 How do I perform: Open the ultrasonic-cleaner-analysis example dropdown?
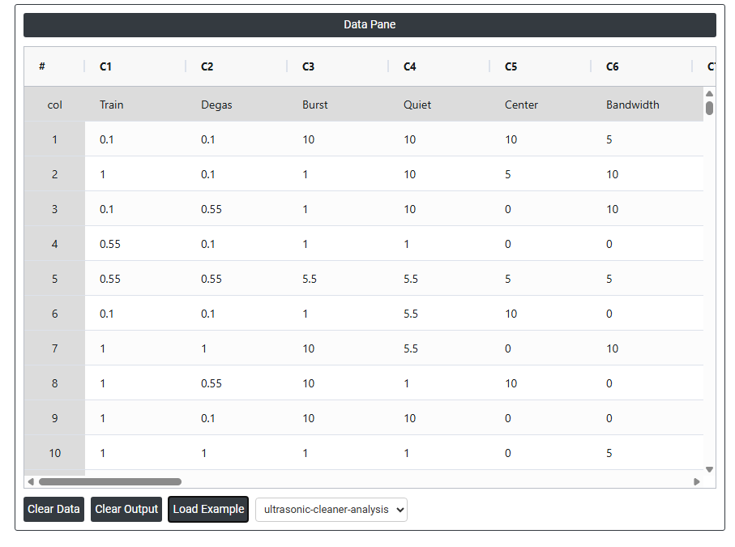click(331, 510)
